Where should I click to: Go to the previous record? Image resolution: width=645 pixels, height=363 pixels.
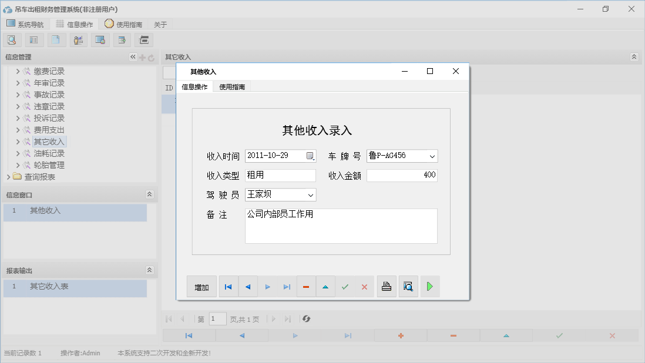click(248, 287)
